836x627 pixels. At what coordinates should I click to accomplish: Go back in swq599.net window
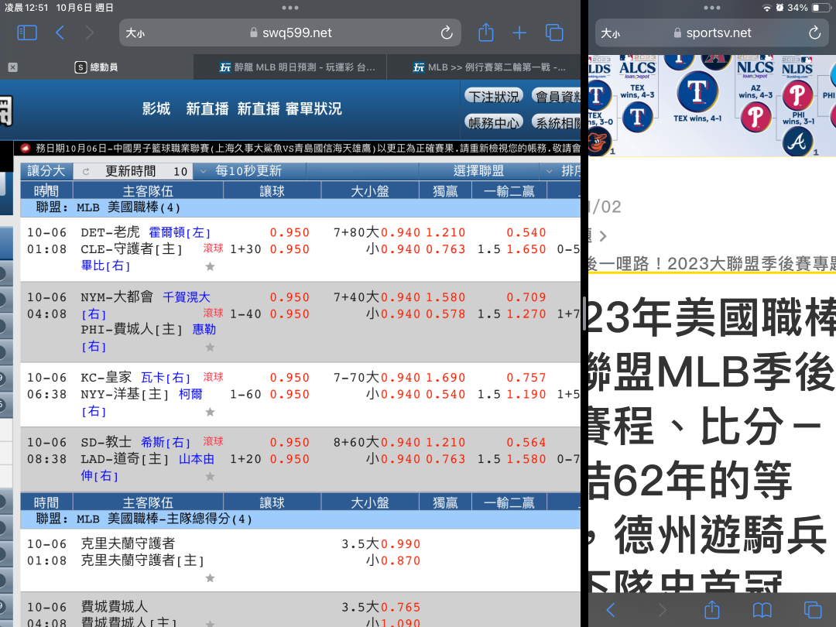coord(60,33)
